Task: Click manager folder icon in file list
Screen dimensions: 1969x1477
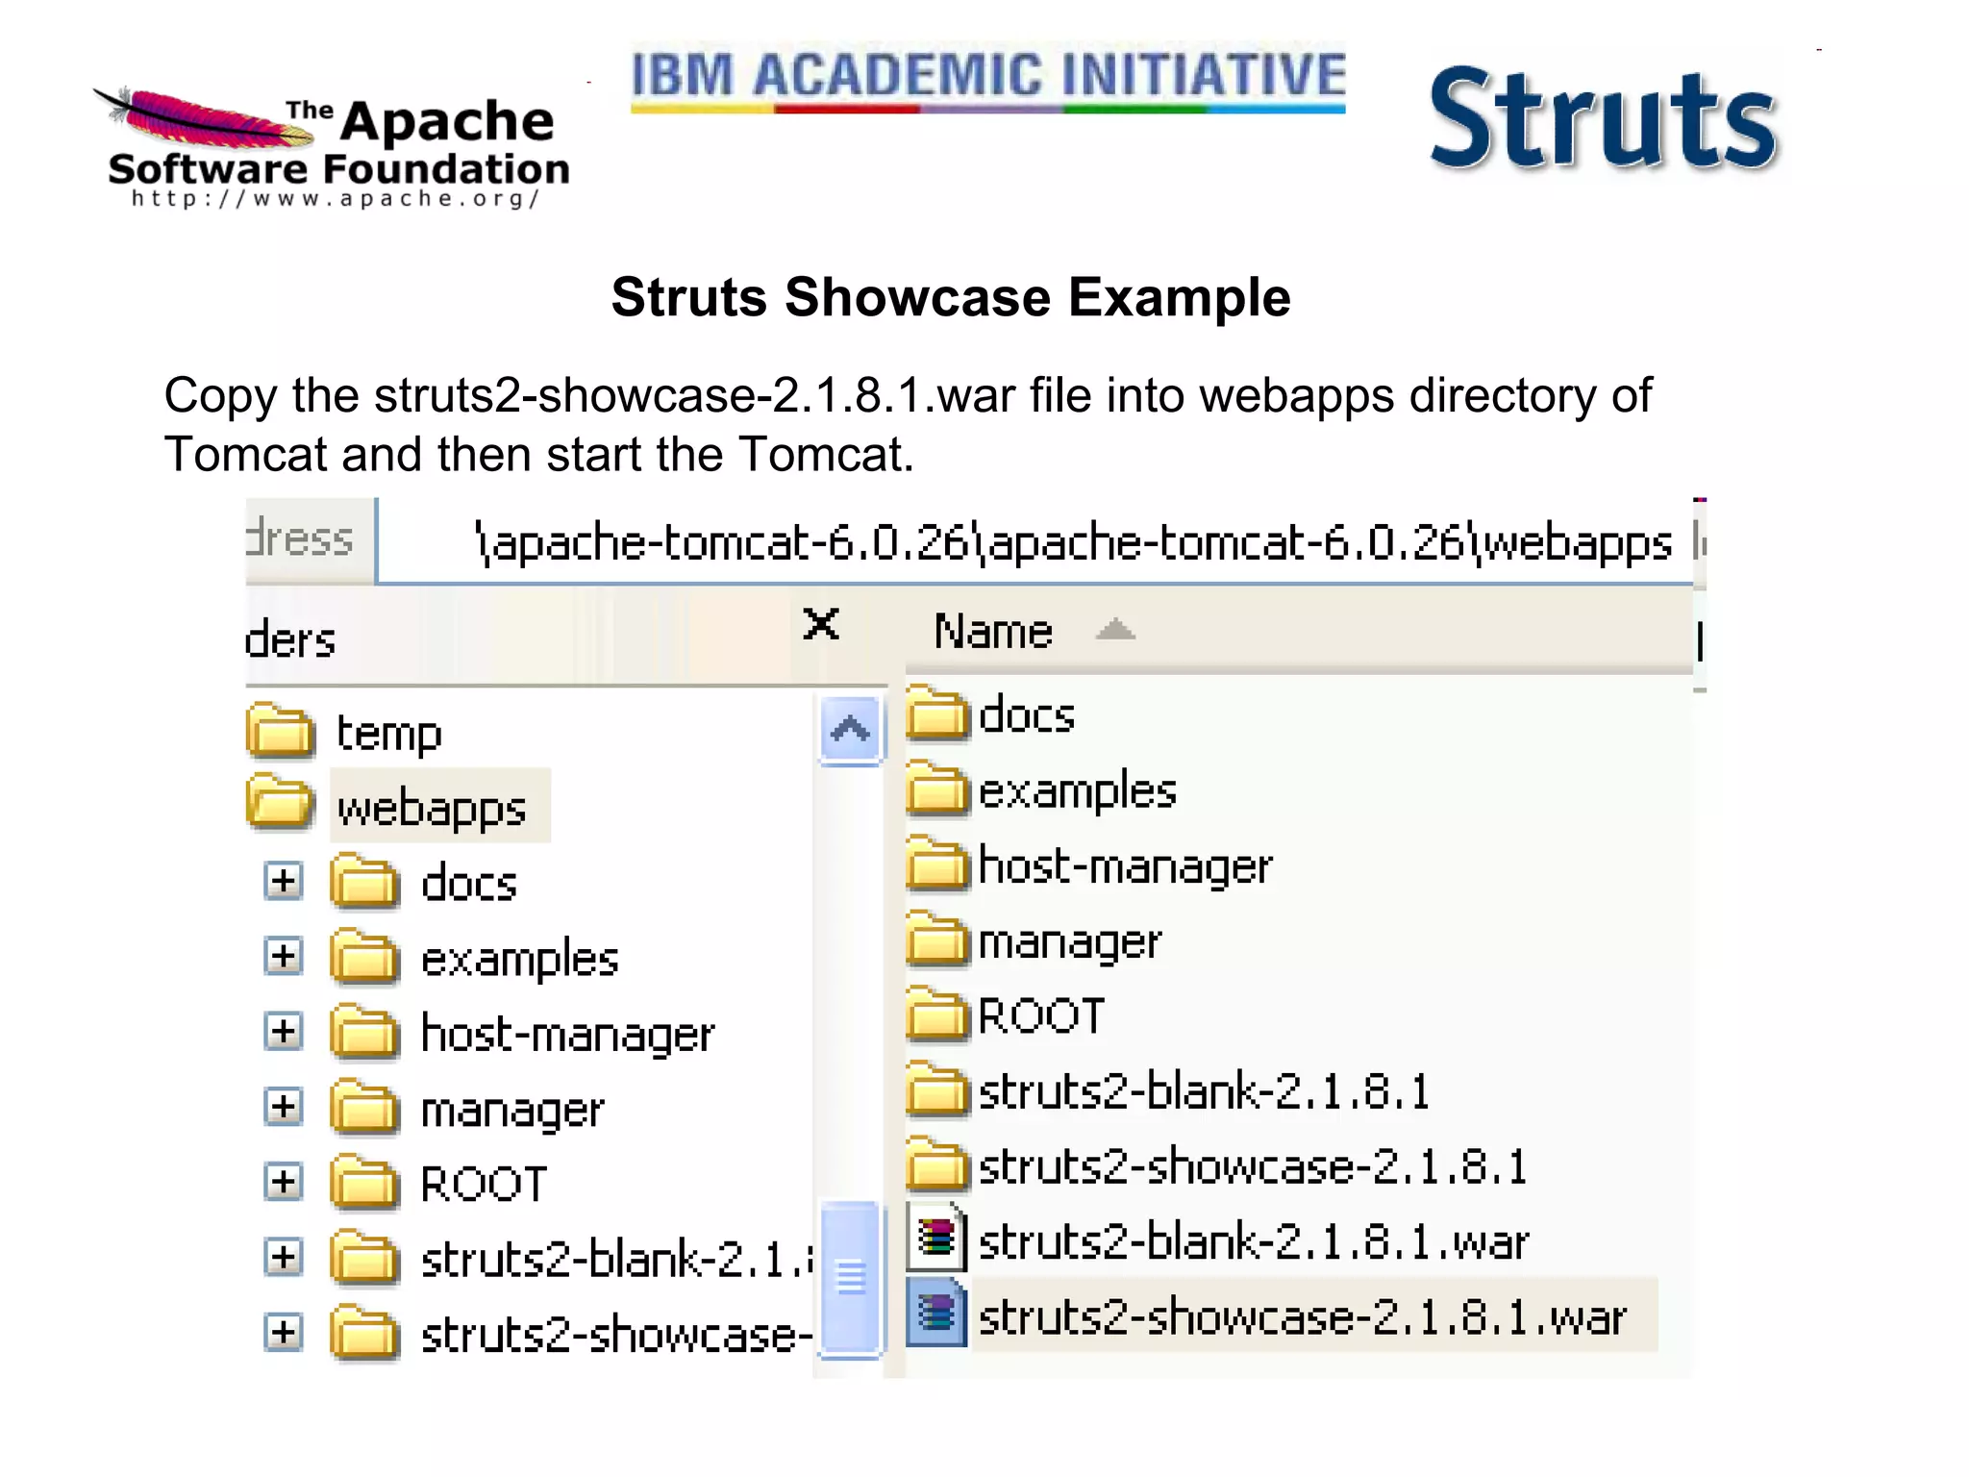Action: [937, 939]
